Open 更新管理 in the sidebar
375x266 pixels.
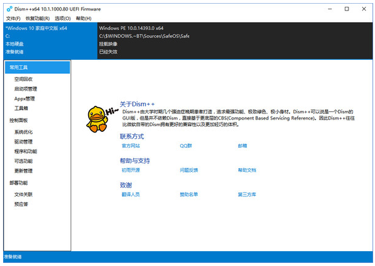point(23,171)
